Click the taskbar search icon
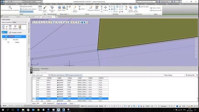 (x=8, y=110)
